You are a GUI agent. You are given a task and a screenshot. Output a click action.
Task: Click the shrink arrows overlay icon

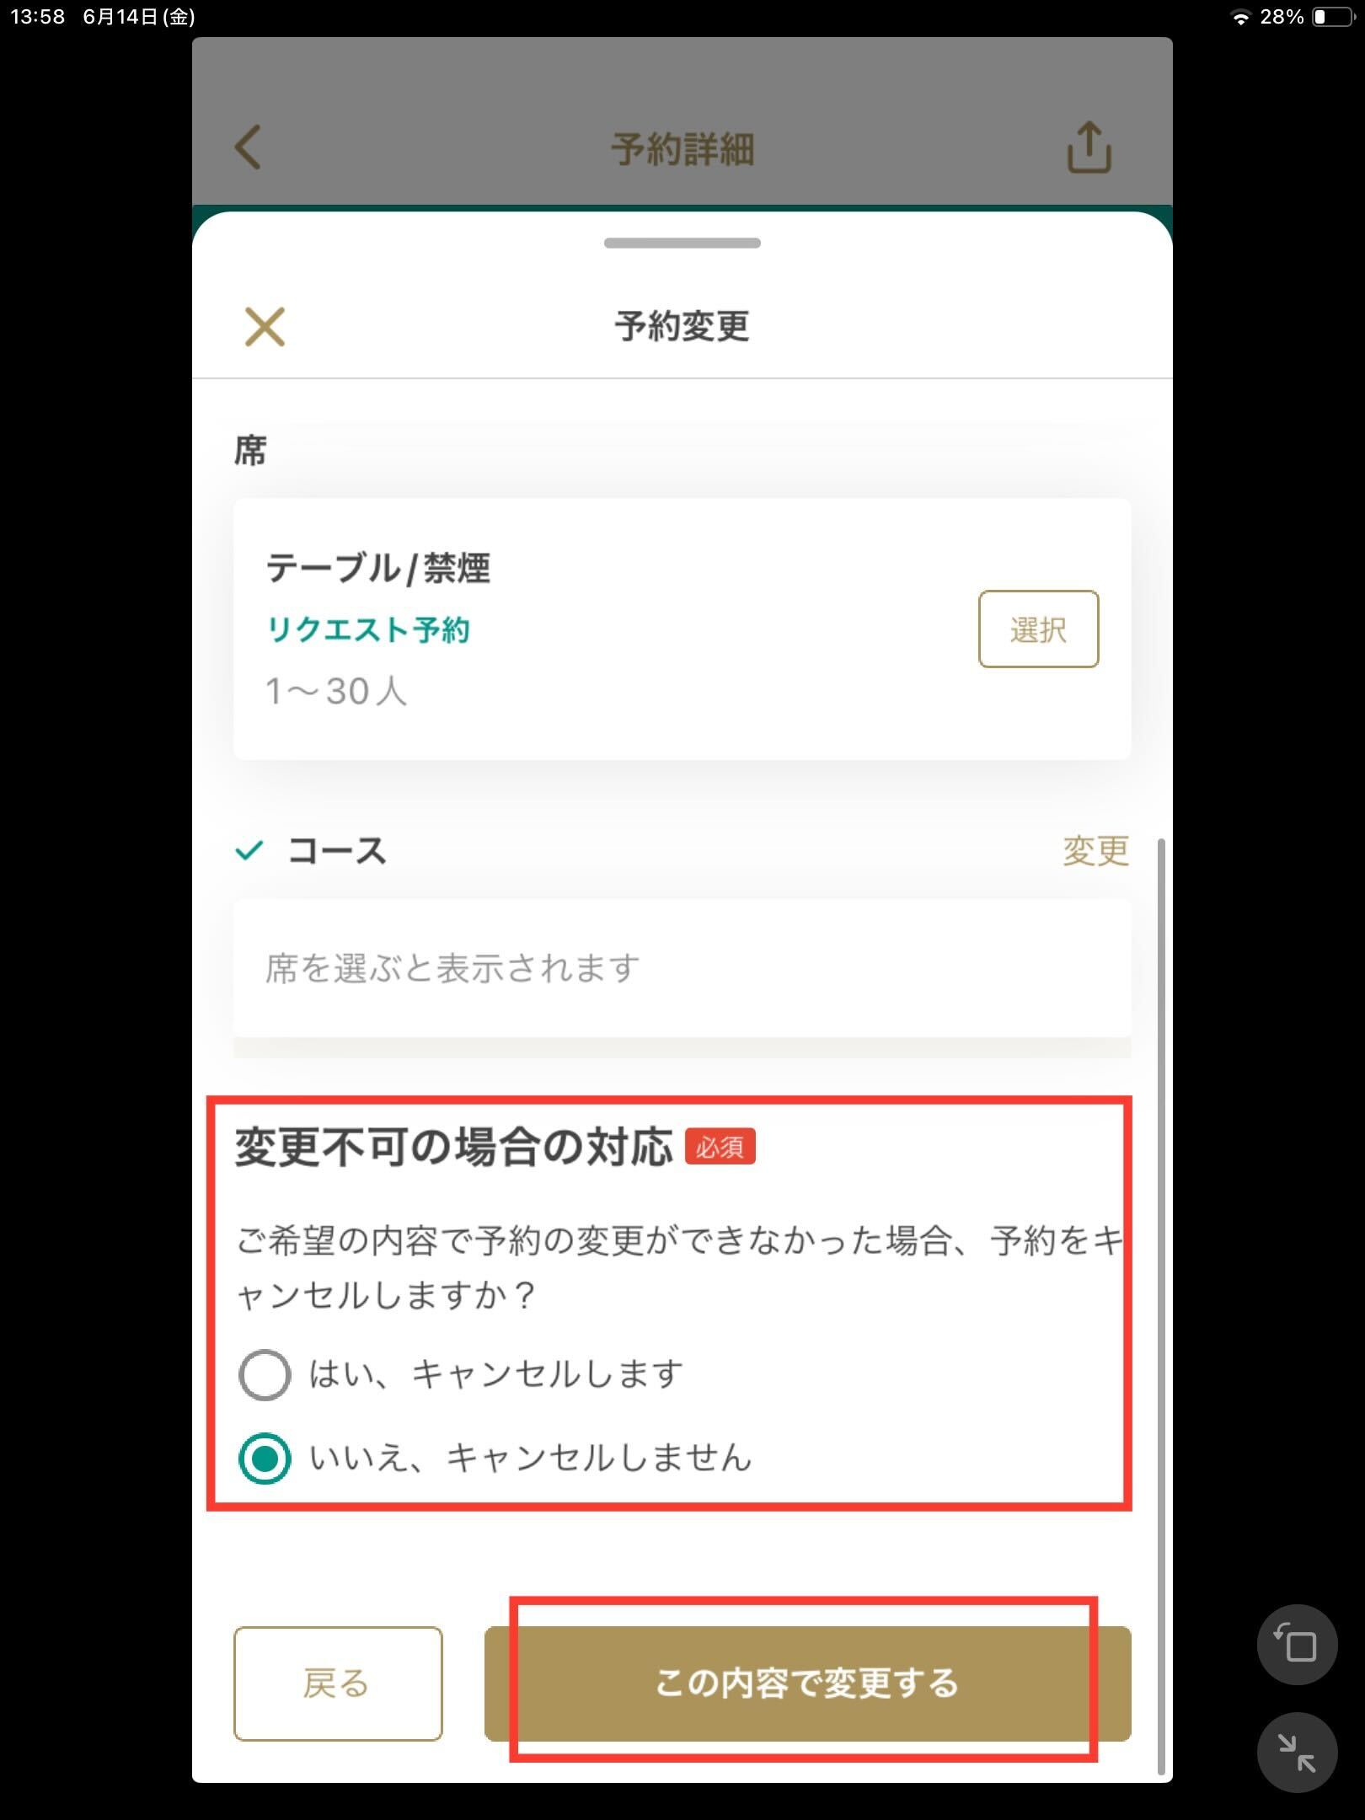tap(1297, 1752)
